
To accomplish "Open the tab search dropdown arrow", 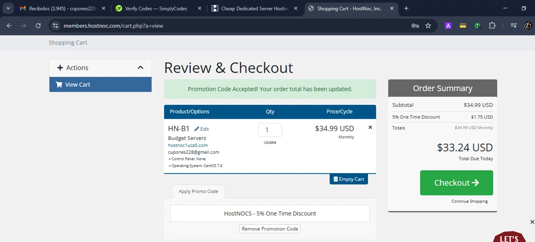I will coord(8,8).
